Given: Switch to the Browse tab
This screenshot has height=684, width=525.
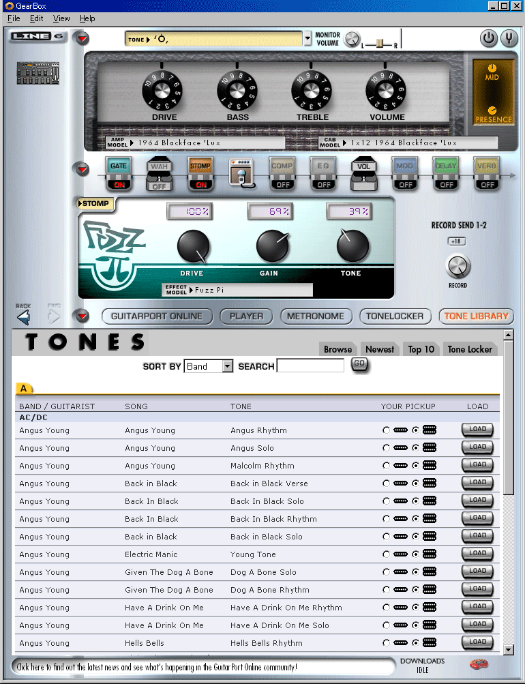Looking at the screenshot, I should pos(338,349).
